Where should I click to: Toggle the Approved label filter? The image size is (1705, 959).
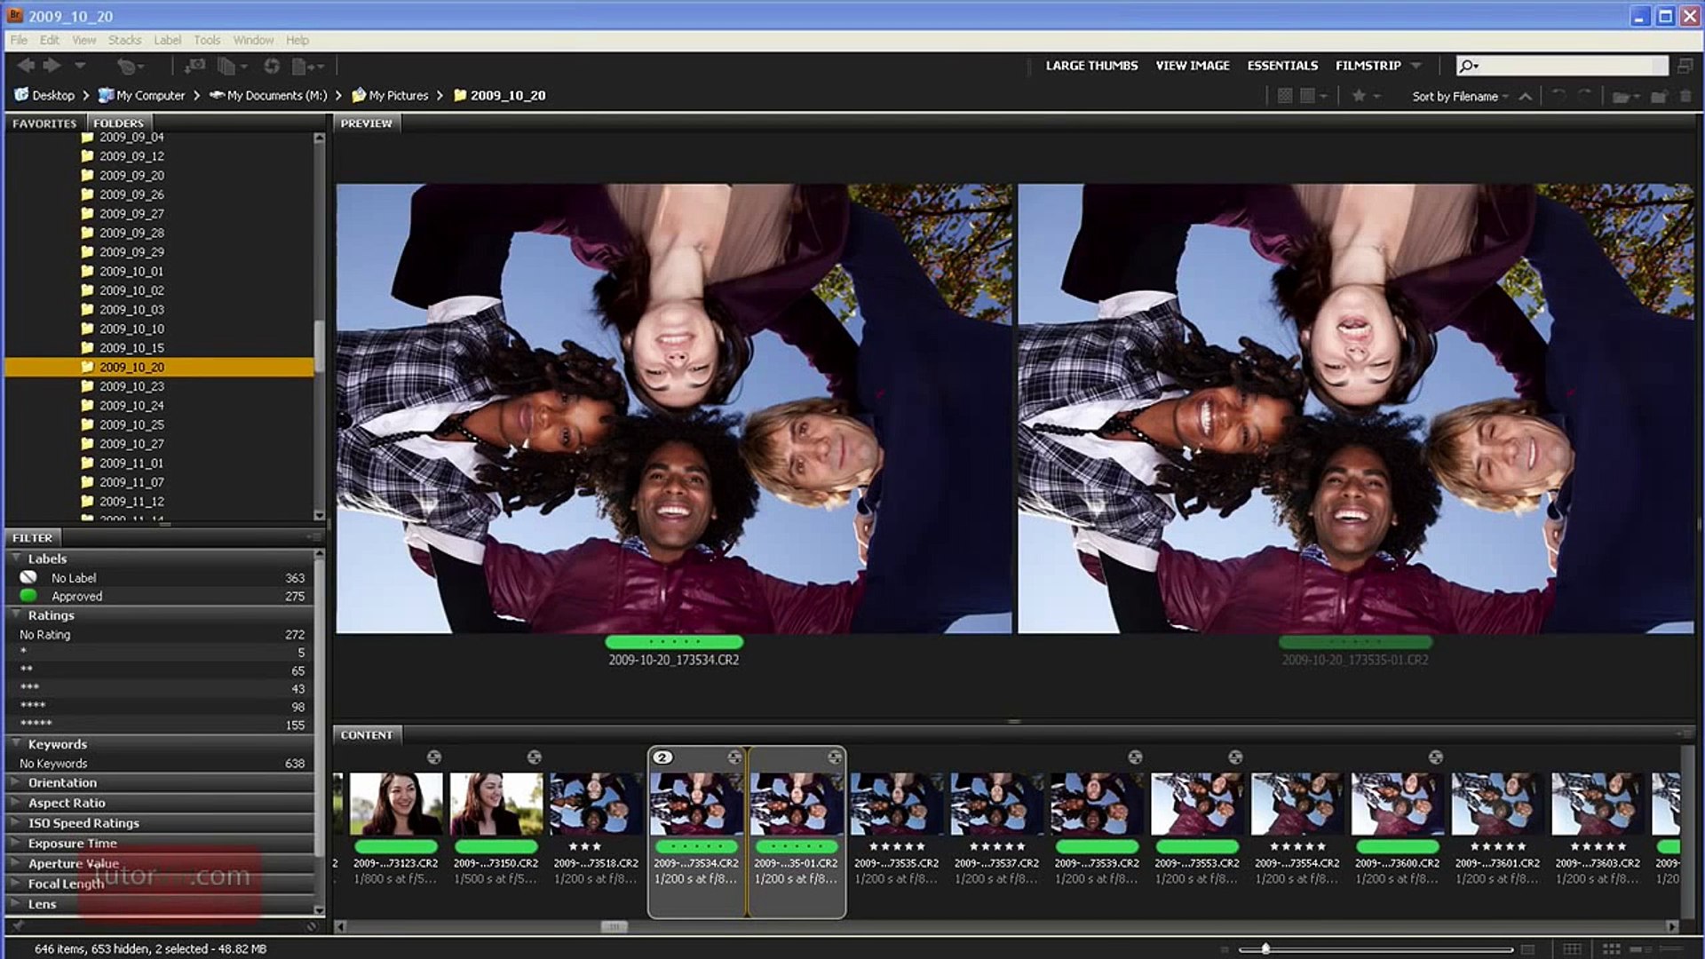(x=76, y=597)
